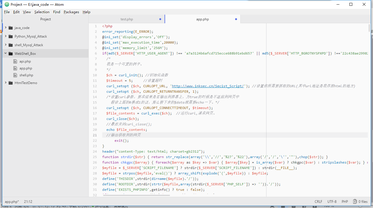The height and width of the screenshot is (208, 373).
Task: Click the <?php opening tag
Action: click(x=107, y=26)
